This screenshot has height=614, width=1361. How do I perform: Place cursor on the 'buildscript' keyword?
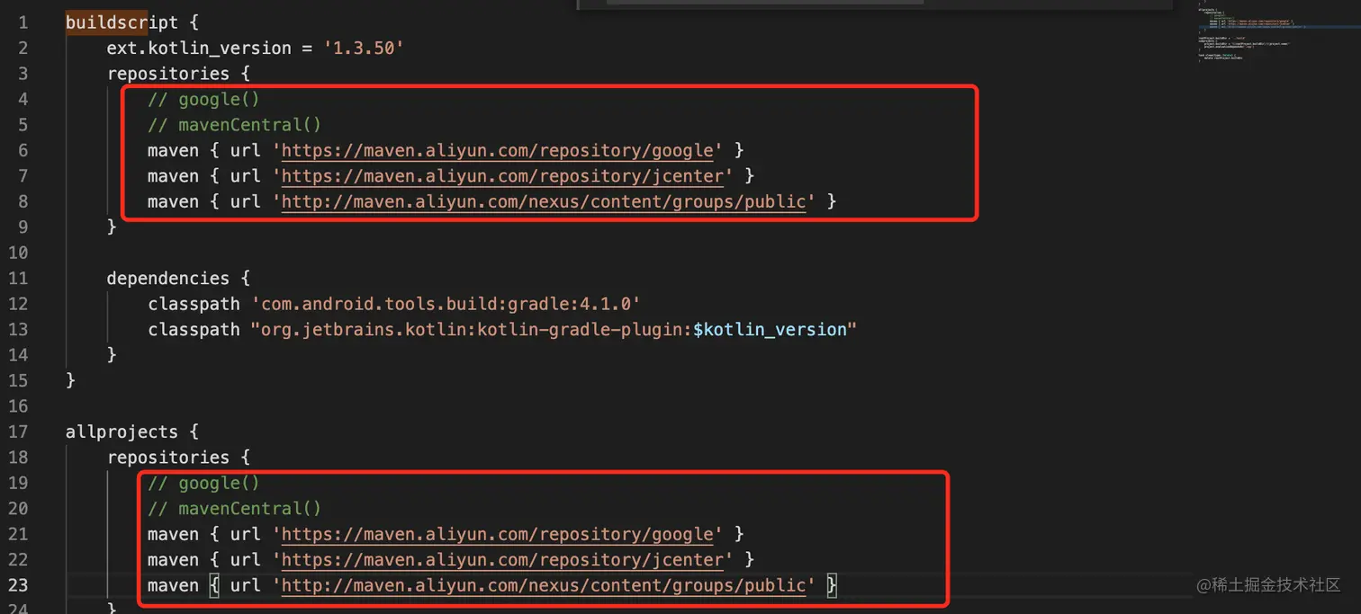pos(122,22)
